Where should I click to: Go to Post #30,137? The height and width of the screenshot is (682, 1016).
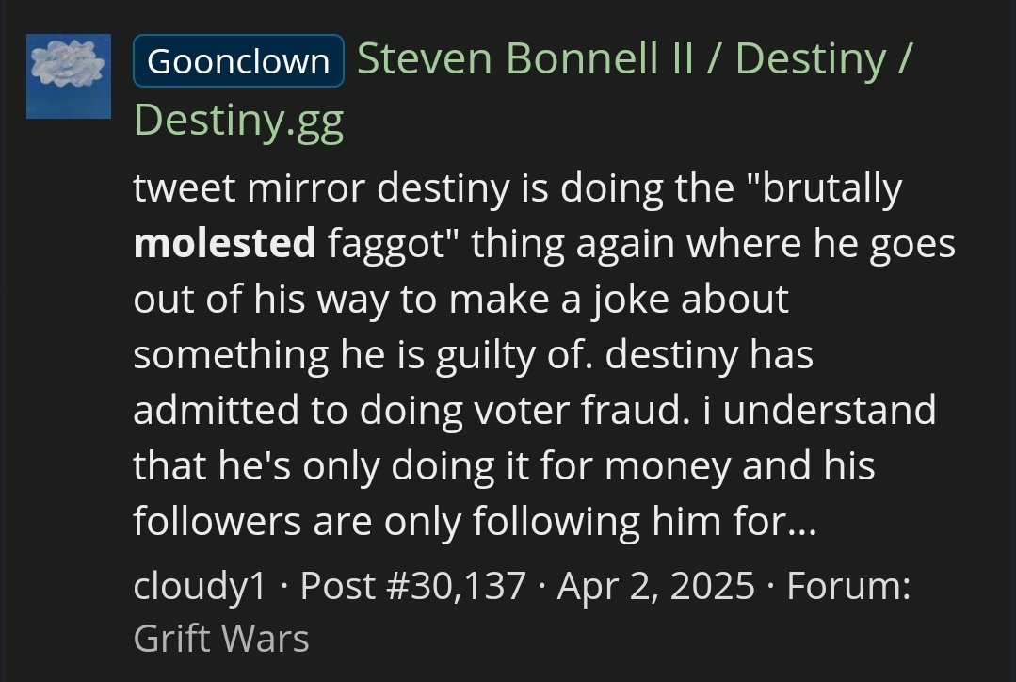tap(412, 585)
